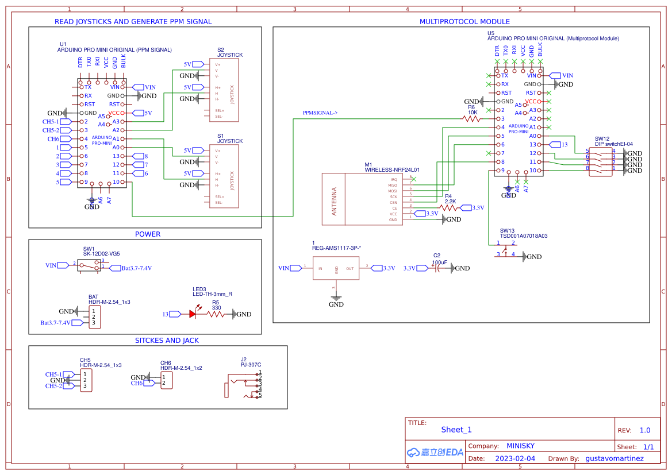Click the Sheet_1 title text
Viewport: 672px width, 475px height.
tap(456, 430)
